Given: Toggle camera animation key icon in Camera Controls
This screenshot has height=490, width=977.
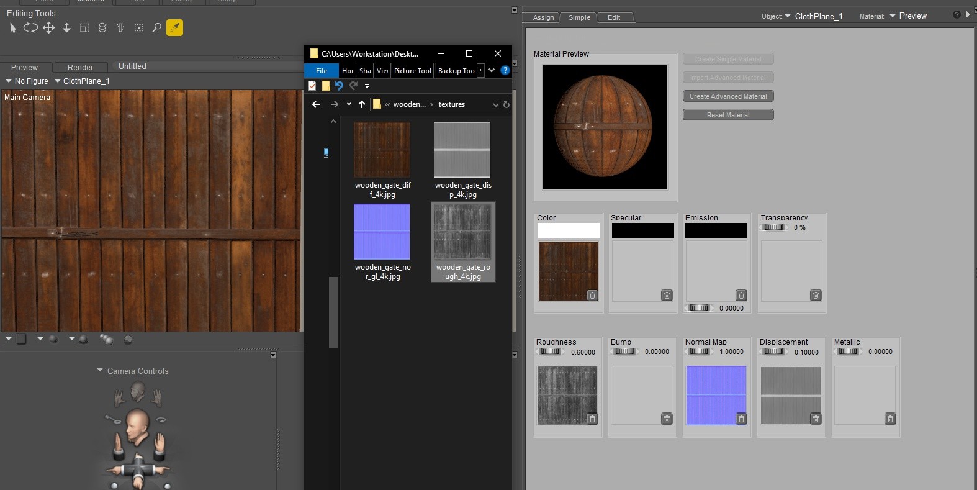Looking at the screenshot, I should tap(112, 419).
